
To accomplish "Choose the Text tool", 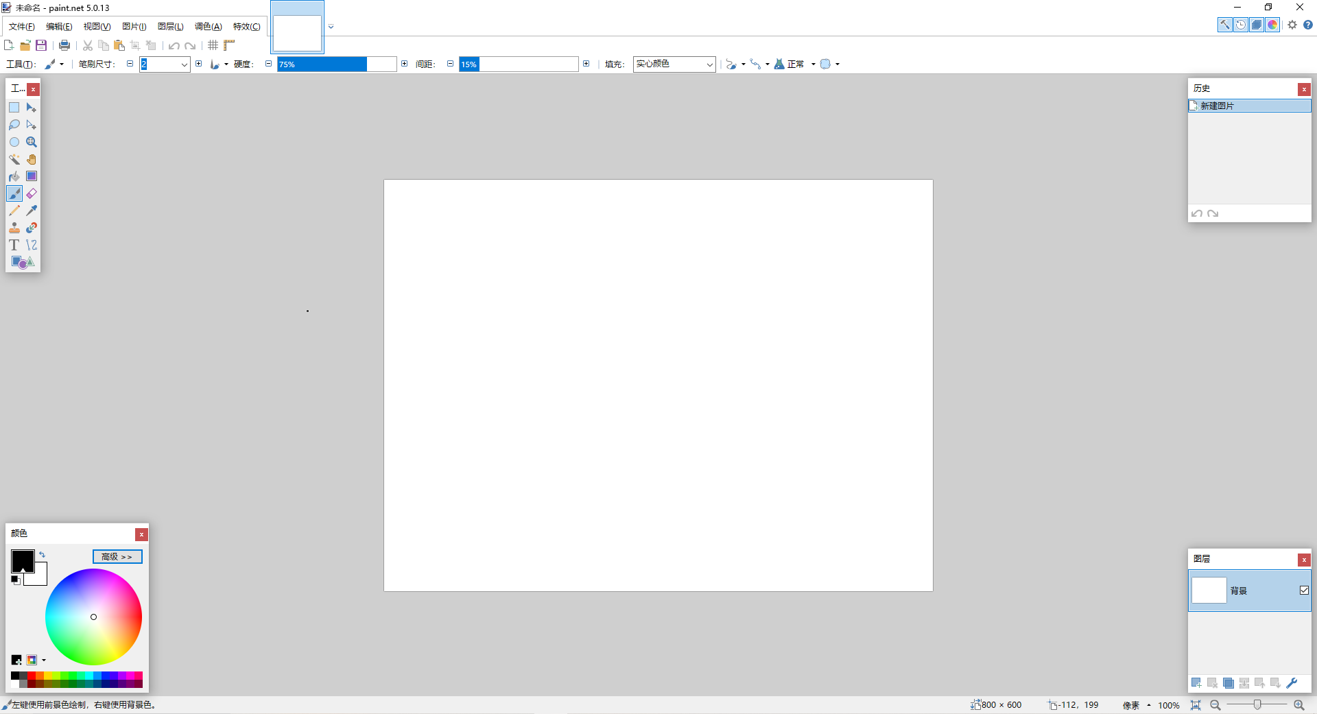I will (14, 245).
